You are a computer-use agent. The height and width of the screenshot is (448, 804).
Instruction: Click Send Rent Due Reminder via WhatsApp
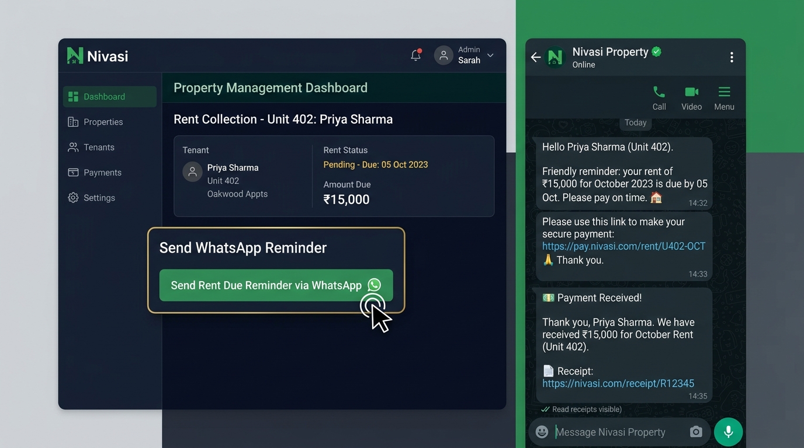pos(276,285)
